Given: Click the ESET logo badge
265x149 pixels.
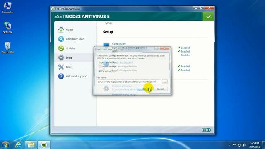Looking at the screenshot, I should [x=206, y=130].
